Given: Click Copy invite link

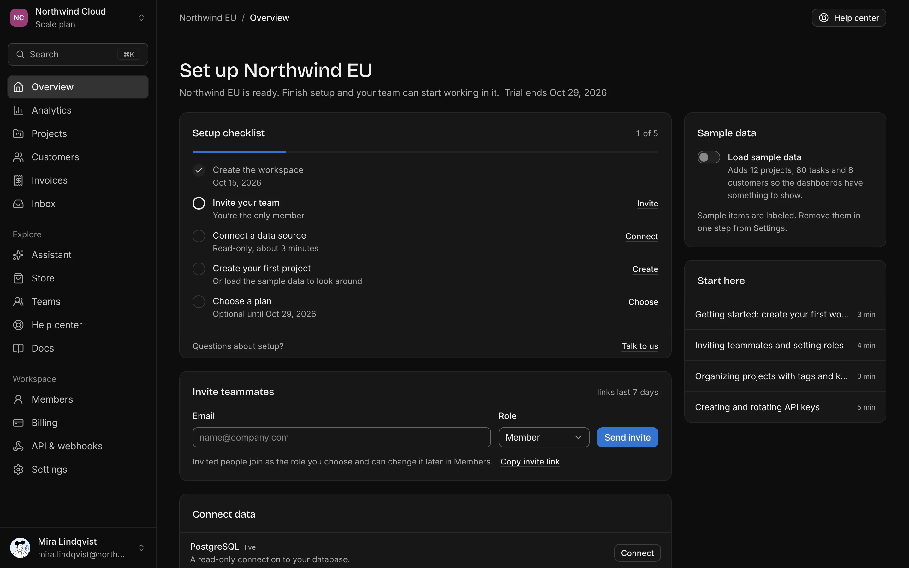Looking at the screenshot, I should coord(530,462).
